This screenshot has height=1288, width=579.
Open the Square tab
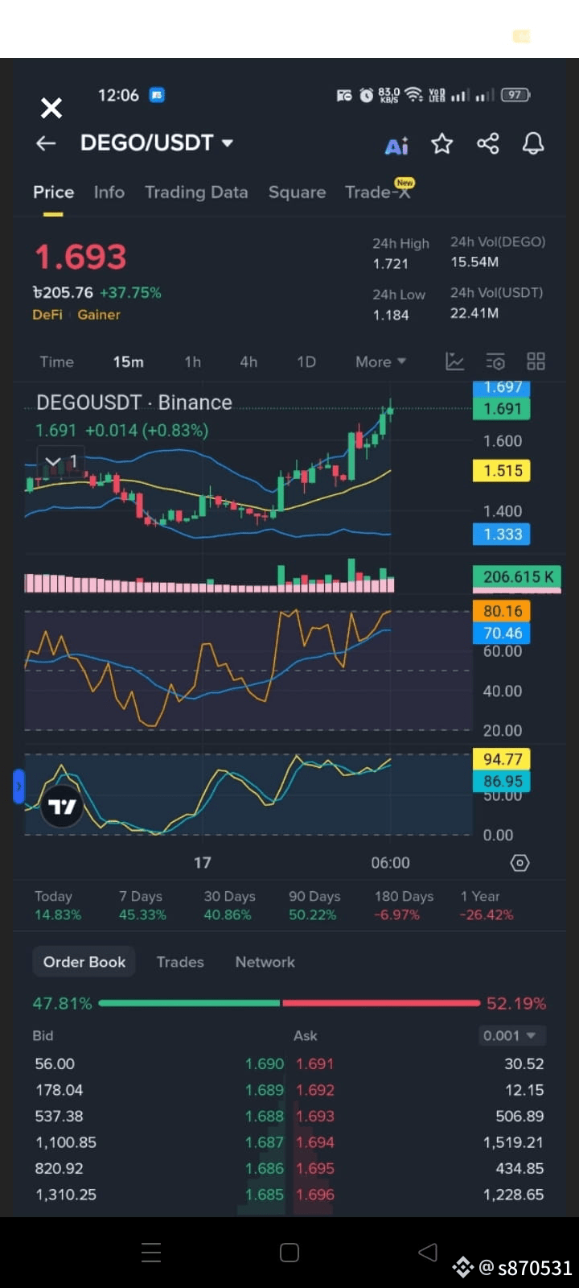297,192
